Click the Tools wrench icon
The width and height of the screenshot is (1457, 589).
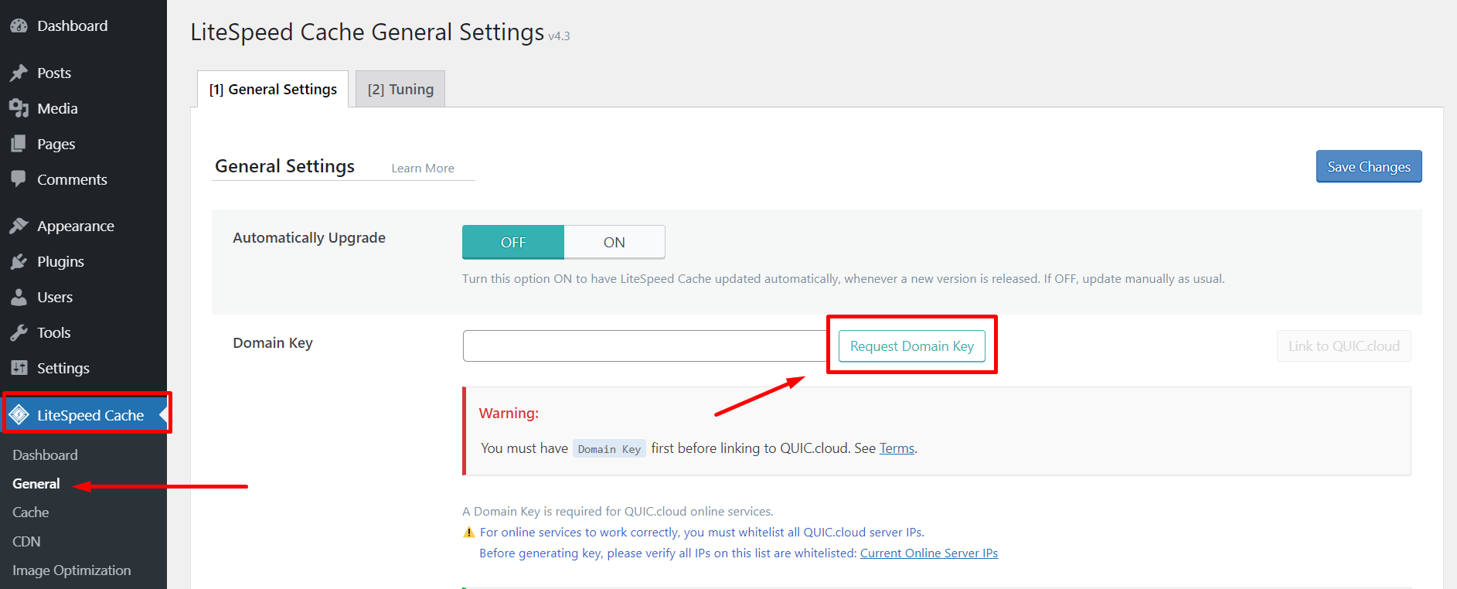19,332
